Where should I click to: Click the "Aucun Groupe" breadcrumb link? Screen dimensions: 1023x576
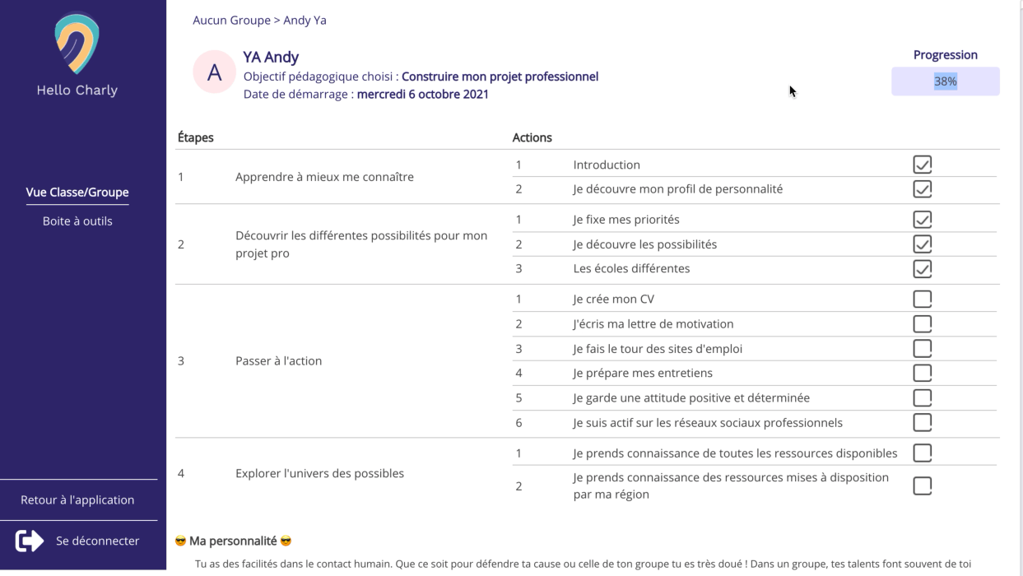coord(231,21)
